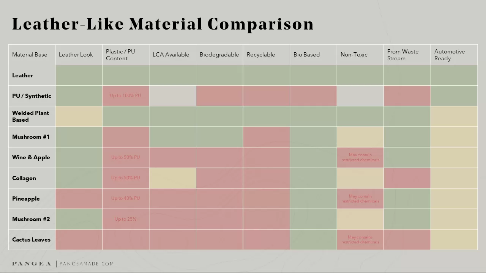
Task: Click the 'Recyclable' column header
Action: click(x=266, y=55)
